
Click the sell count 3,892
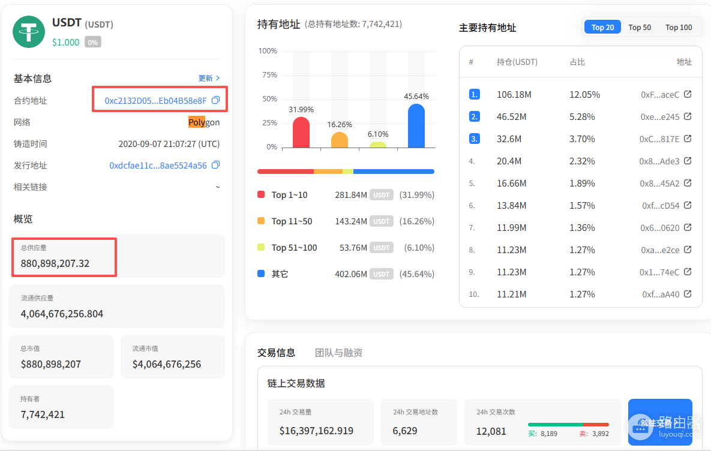coord(601,434)
